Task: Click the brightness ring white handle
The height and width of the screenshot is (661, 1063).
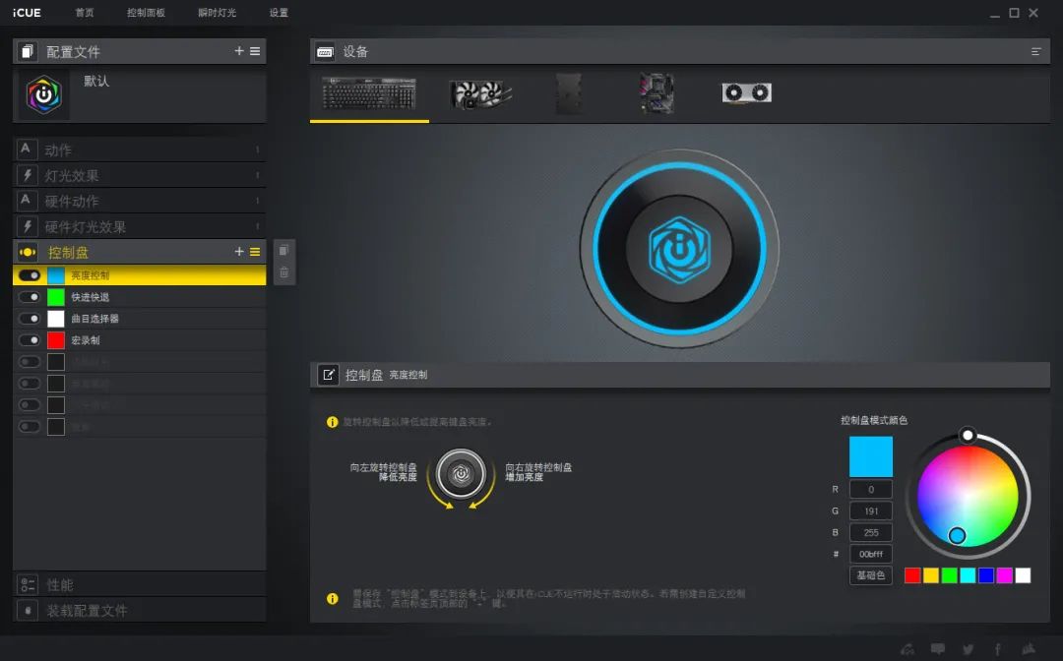Action: [969, 435]
